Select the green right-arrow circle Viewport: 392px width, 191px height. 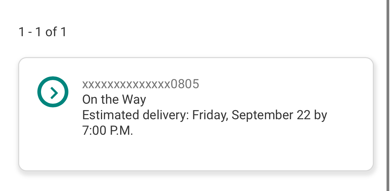point(53,92)
